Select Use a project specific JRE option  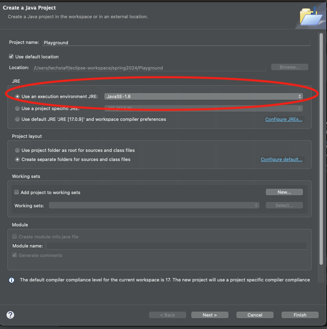(17, 108)
